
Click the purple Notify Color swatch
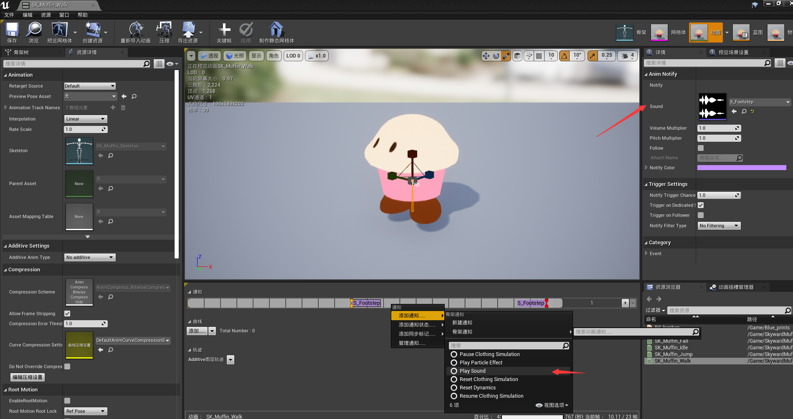click(x=741, y=168)
